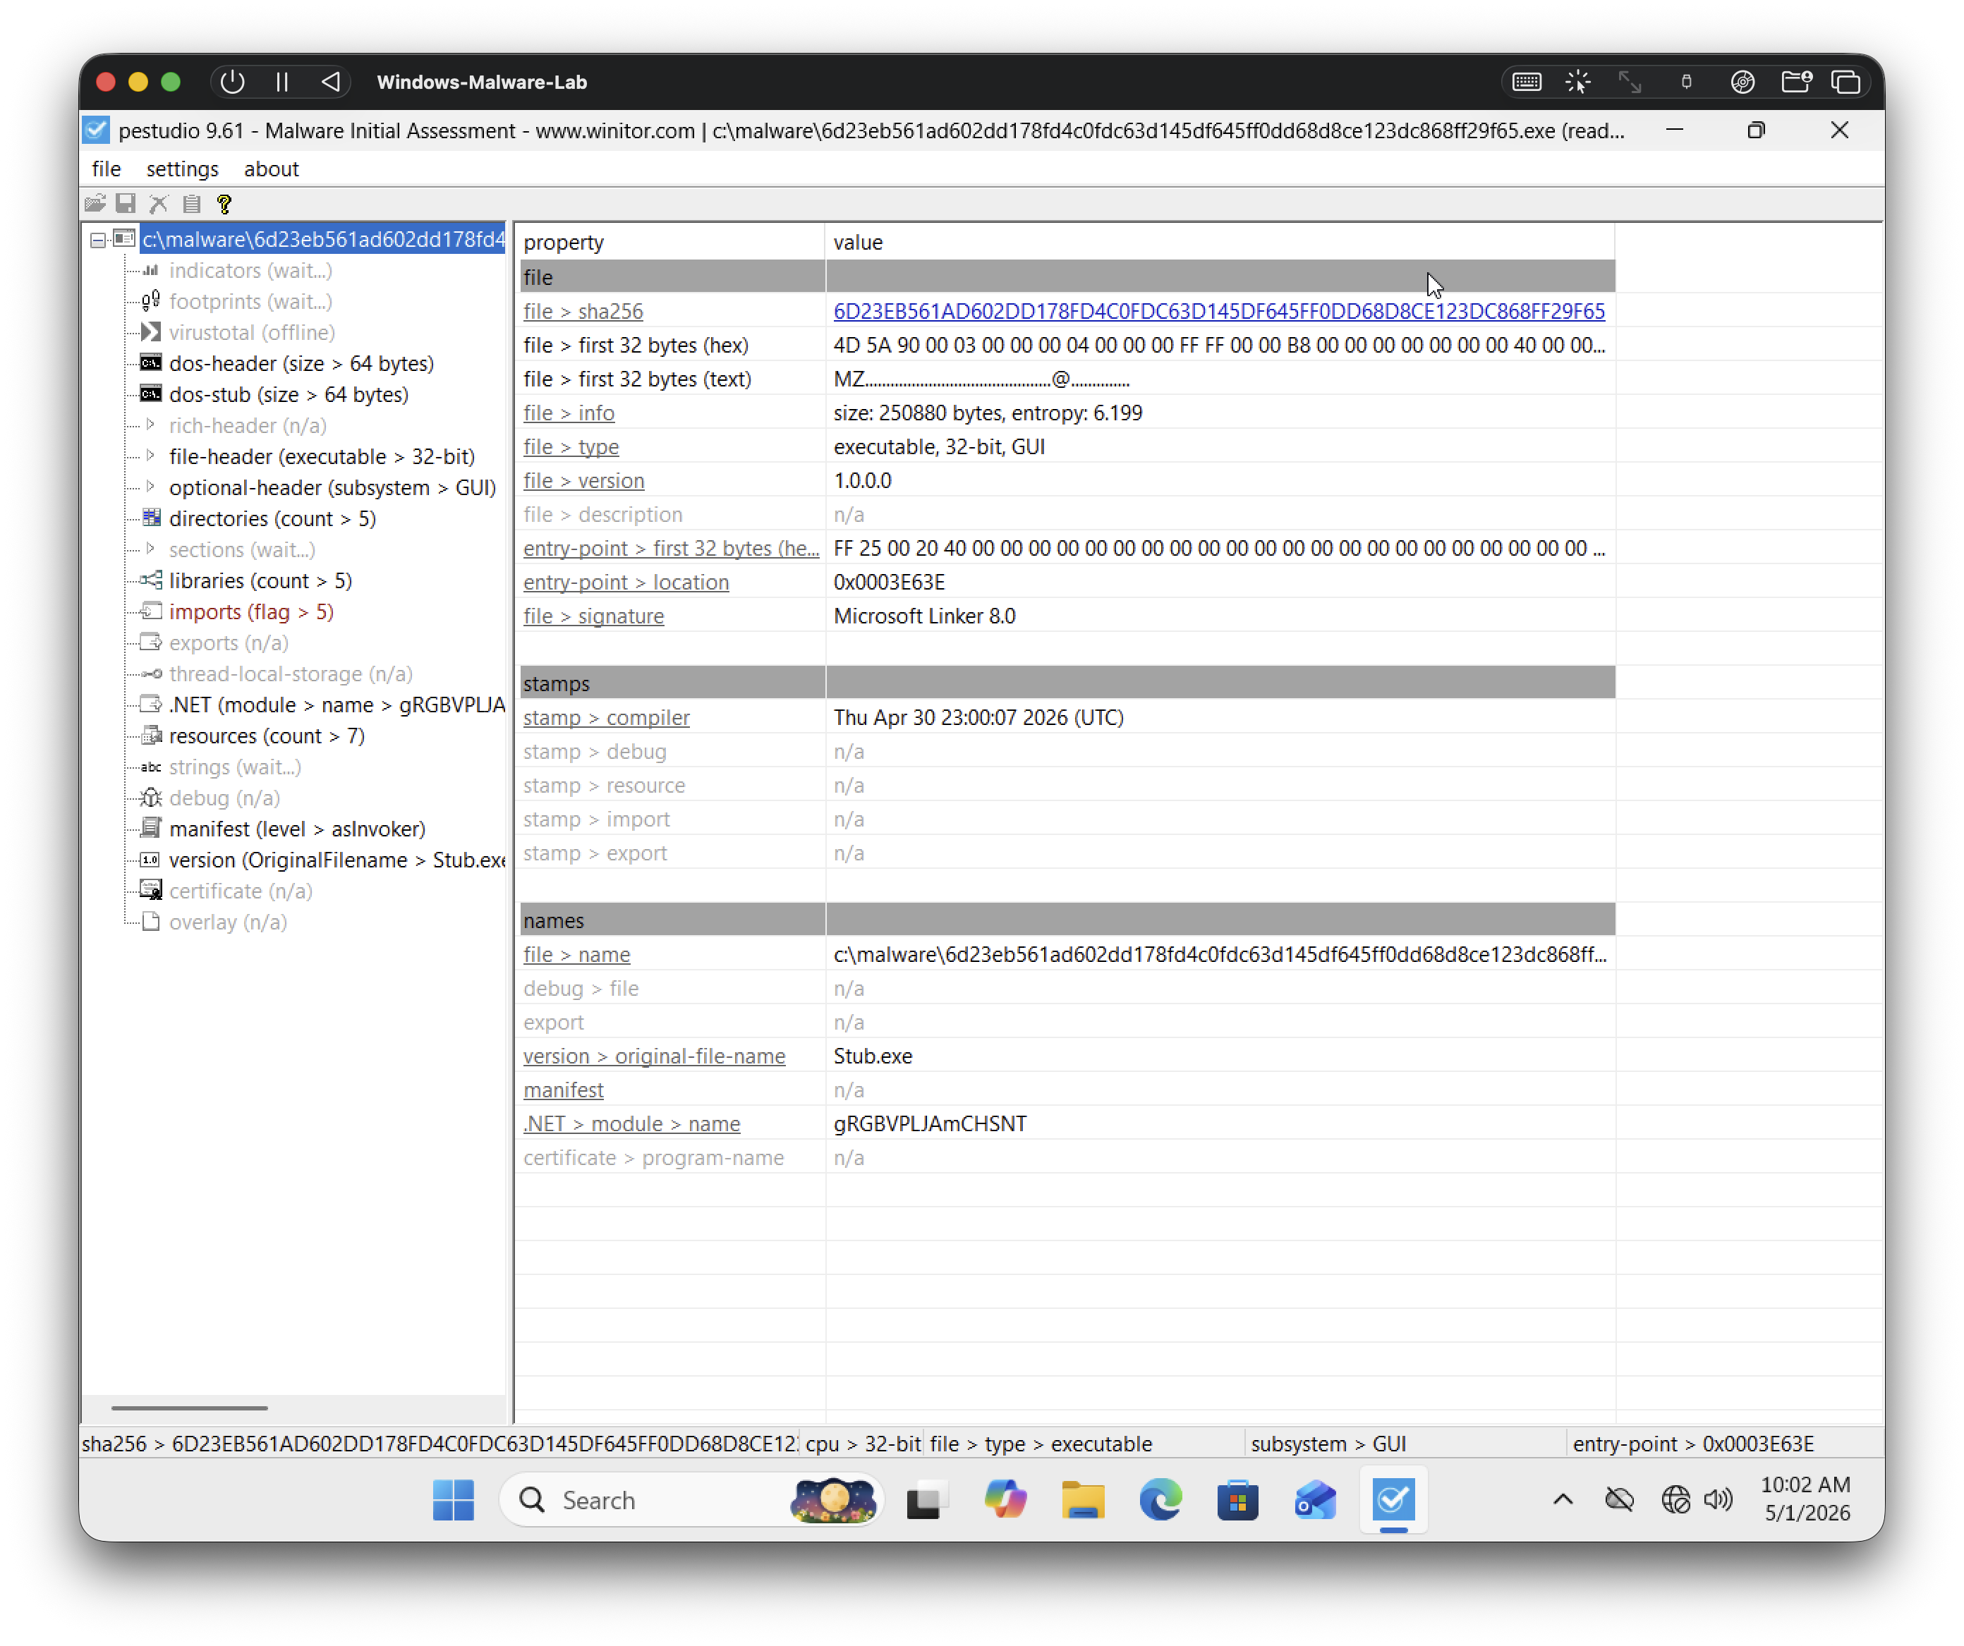Open Outlook from the taskbar
Image resolution: width=1964 pixels, height=1646 pixels.
(x=1315, y=1500)
